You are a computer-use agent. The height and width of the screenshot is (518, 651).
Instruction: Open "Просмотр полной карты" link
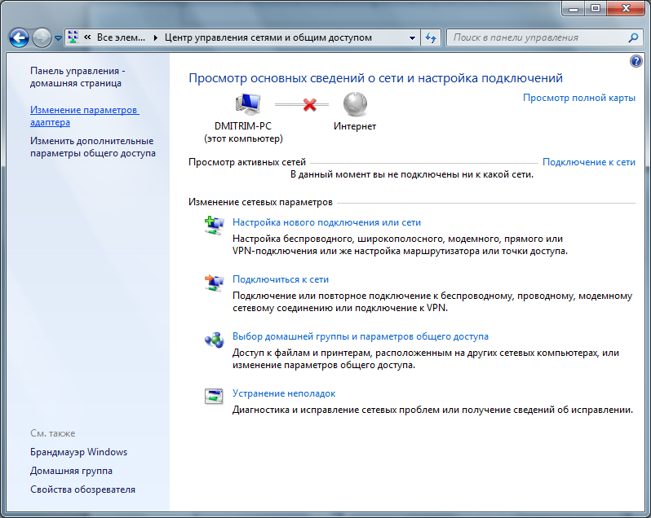tap(579, 98)
